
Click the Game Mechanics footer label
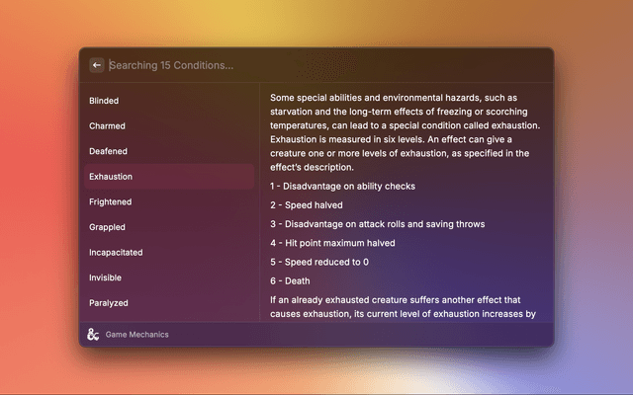click(136, 335)
